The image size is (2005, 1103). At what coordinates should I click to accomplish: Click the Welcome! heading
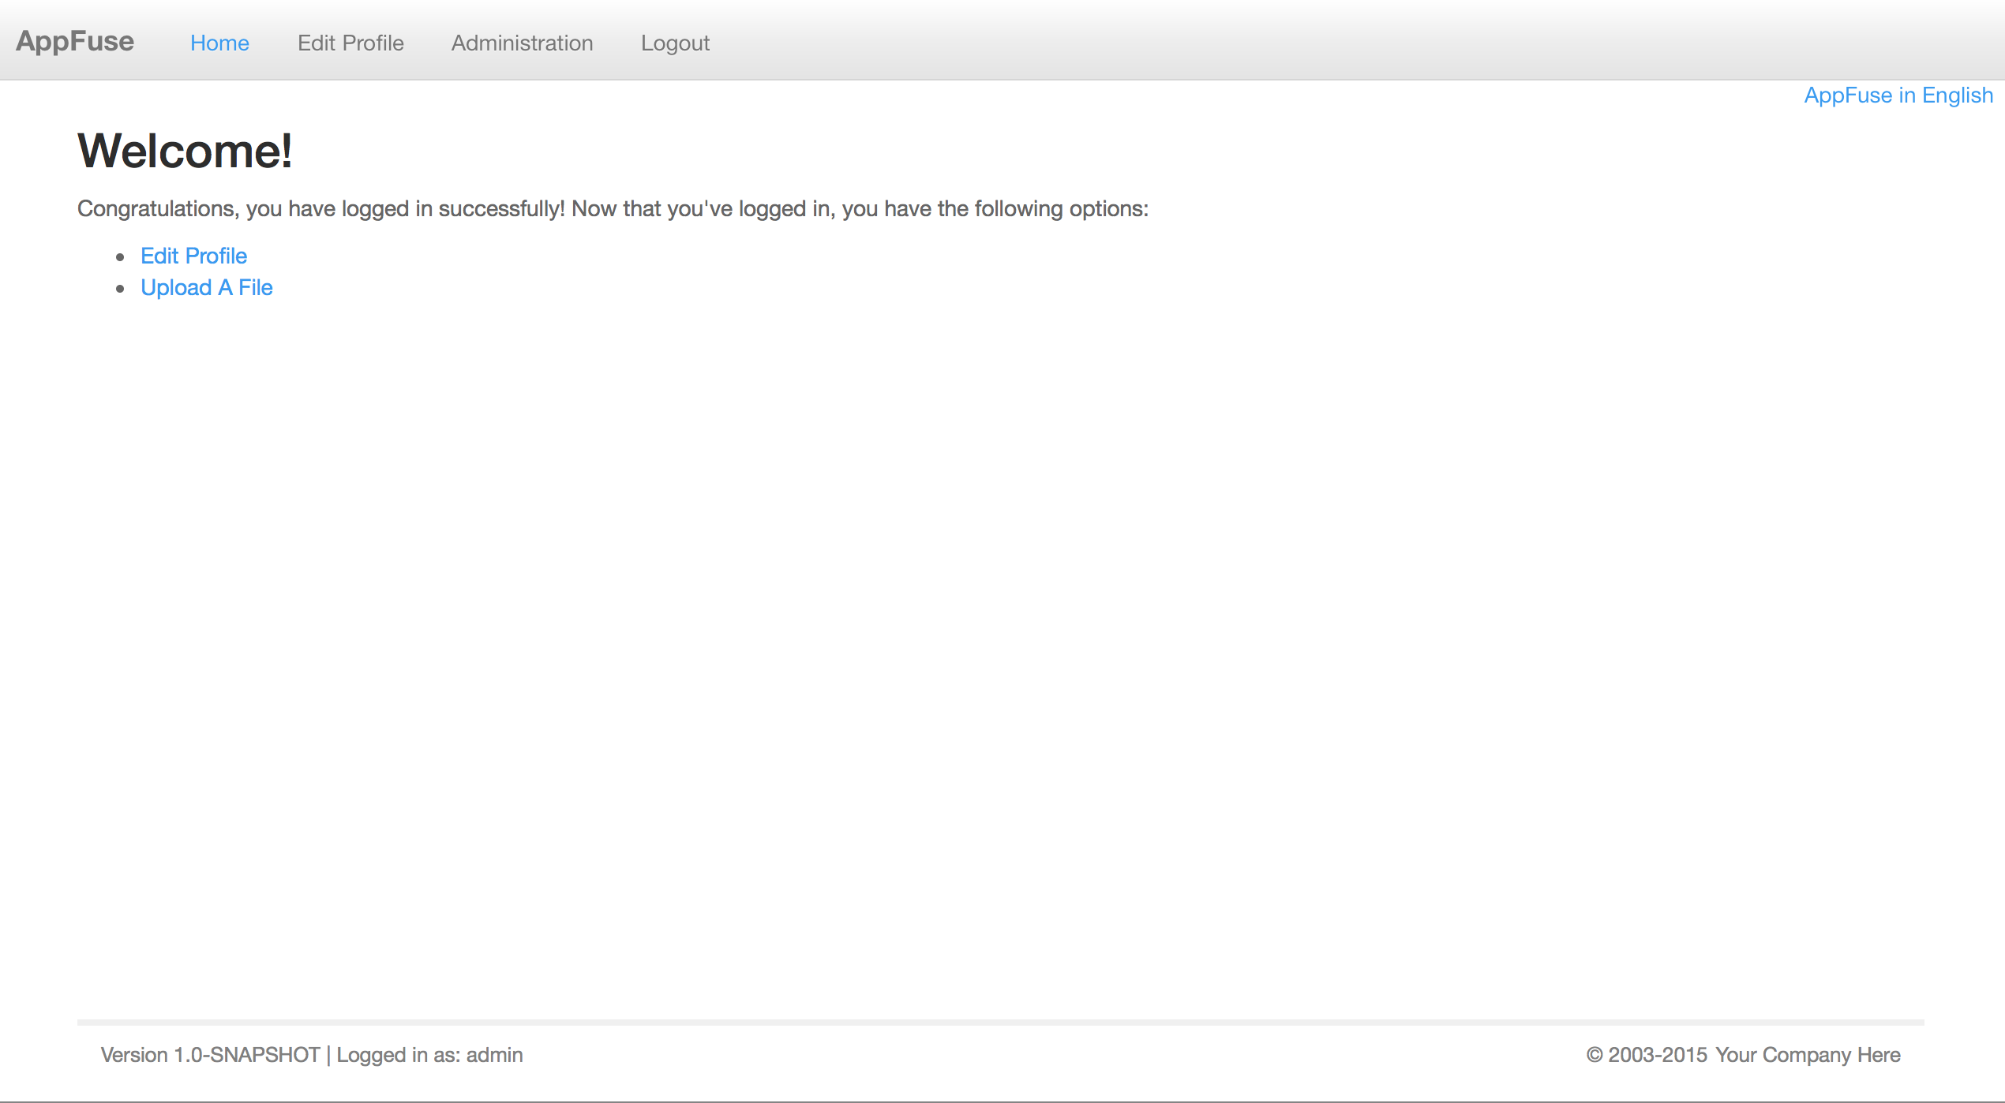point(185,151)
